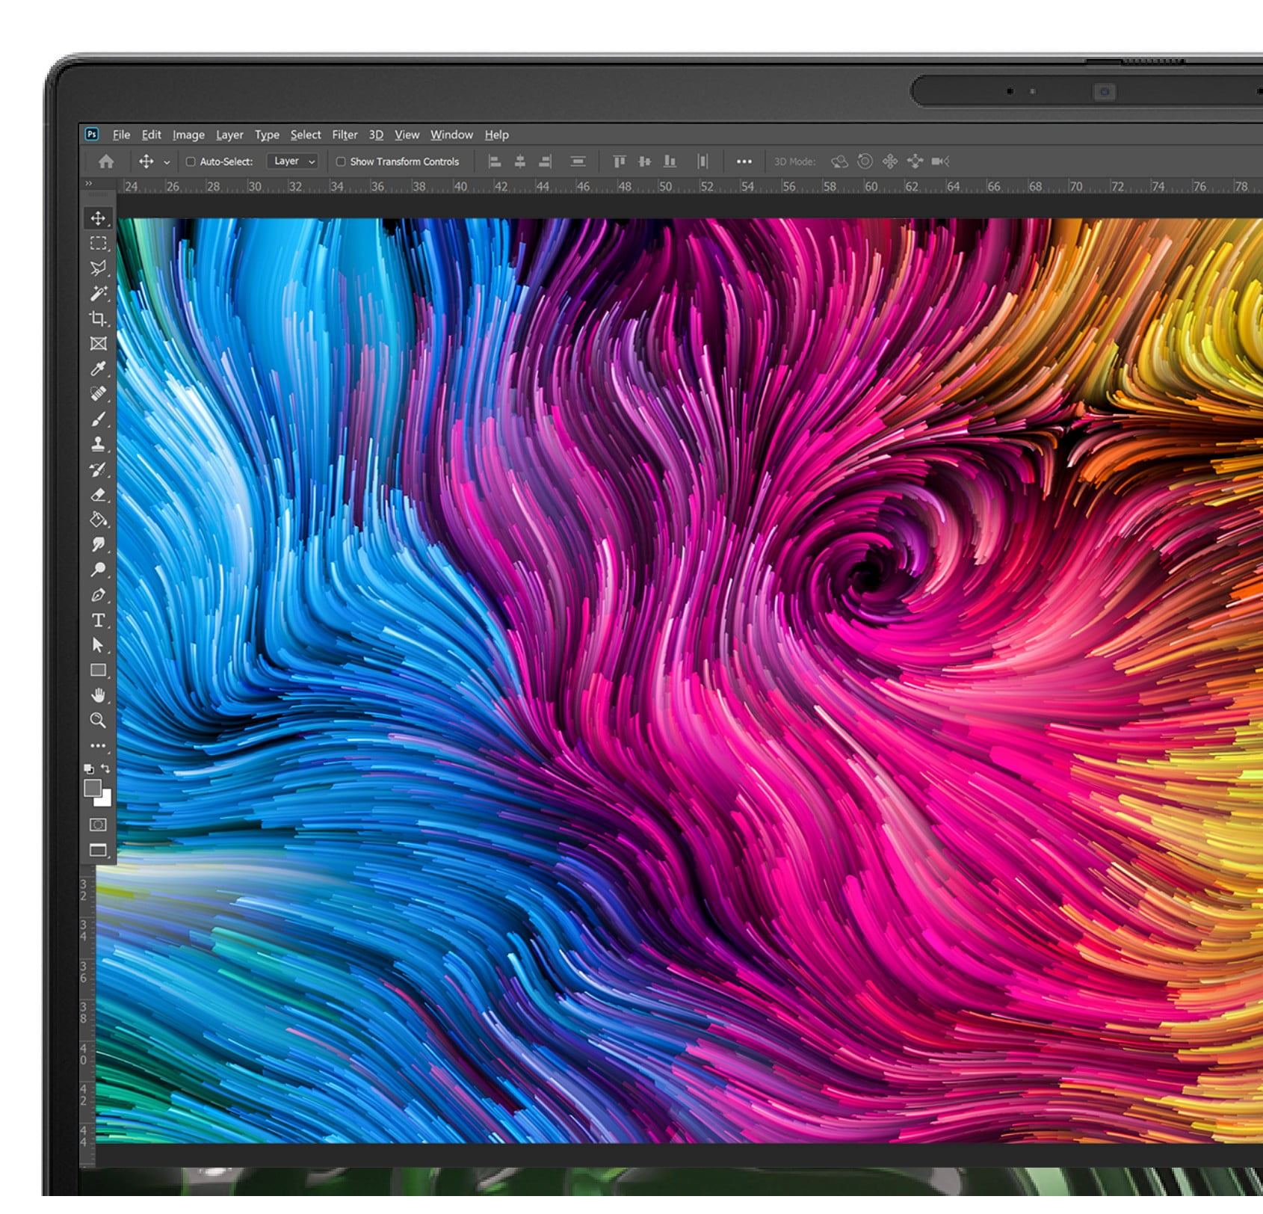Open the Filter menu
Viewport: 1263px width, 1214px height.
point(345,135)
